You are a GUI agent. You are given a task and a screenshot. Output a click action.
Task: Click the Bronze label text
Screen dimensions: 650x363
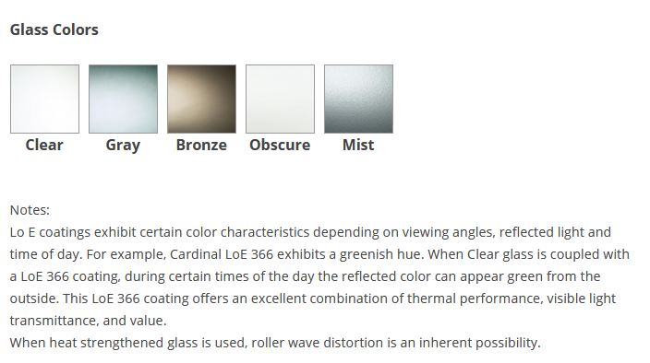coord(201,146)
